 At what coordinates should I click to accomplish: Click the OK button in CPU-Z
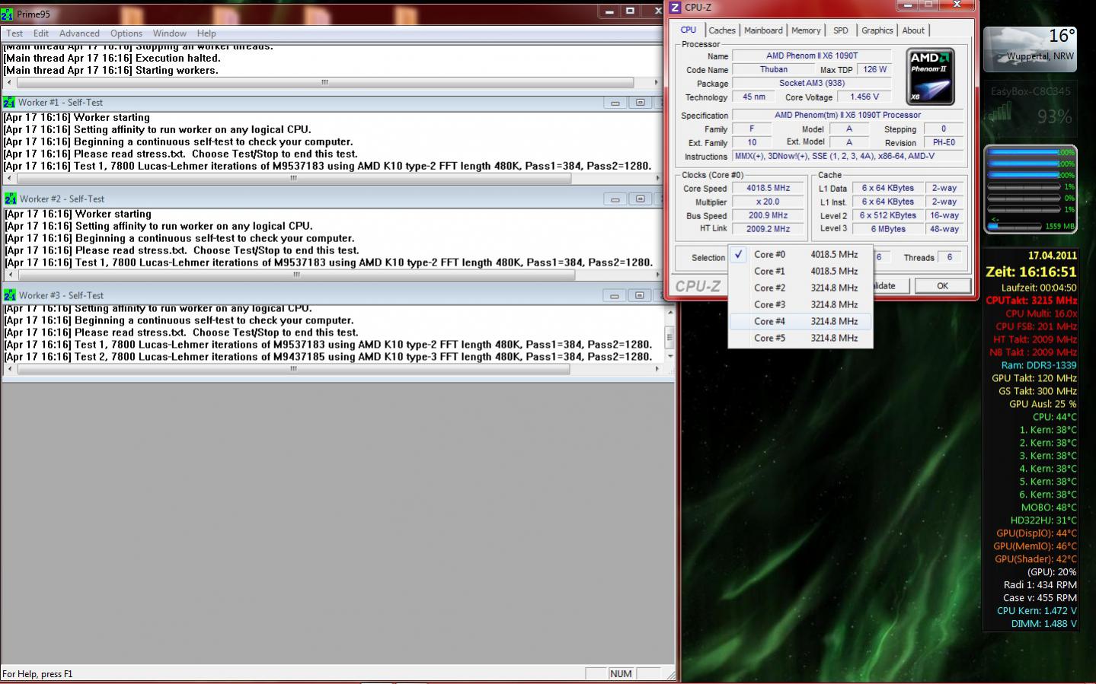pyautogui.click(x=943, y=286)
